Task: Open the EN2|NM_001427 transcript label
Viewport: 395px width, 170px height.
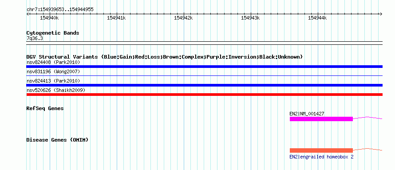Action: [307, 114]
